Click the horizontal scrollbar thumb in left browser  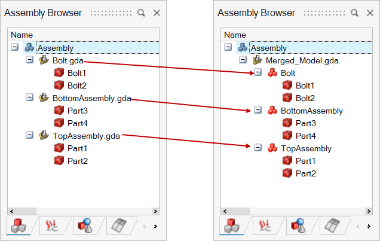pos(26,211)
